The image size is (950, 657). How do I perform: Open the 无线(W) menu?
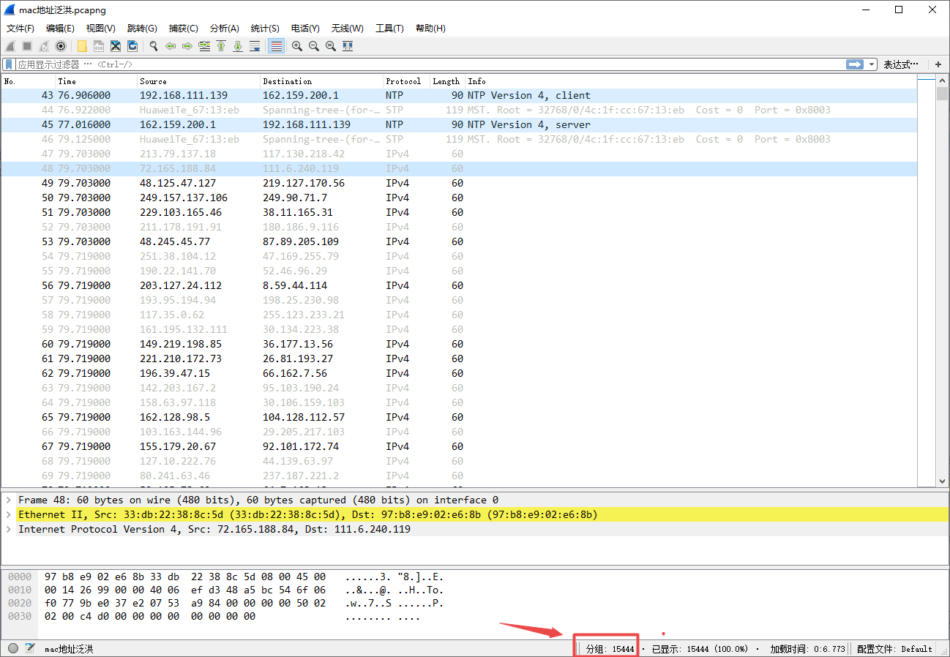(347, 29)
